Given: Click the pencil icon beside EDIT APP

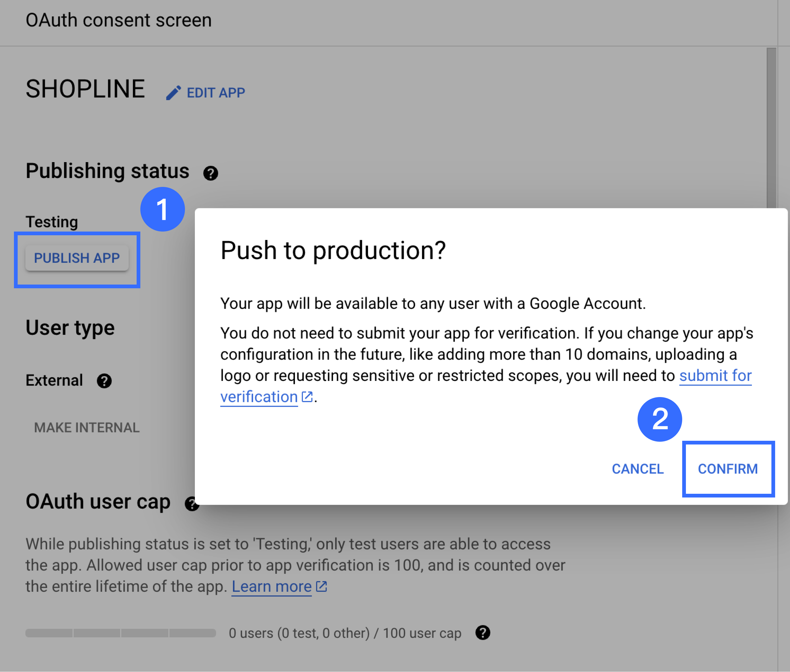Looking at the screenshot, I should click(x=173, y=93).
